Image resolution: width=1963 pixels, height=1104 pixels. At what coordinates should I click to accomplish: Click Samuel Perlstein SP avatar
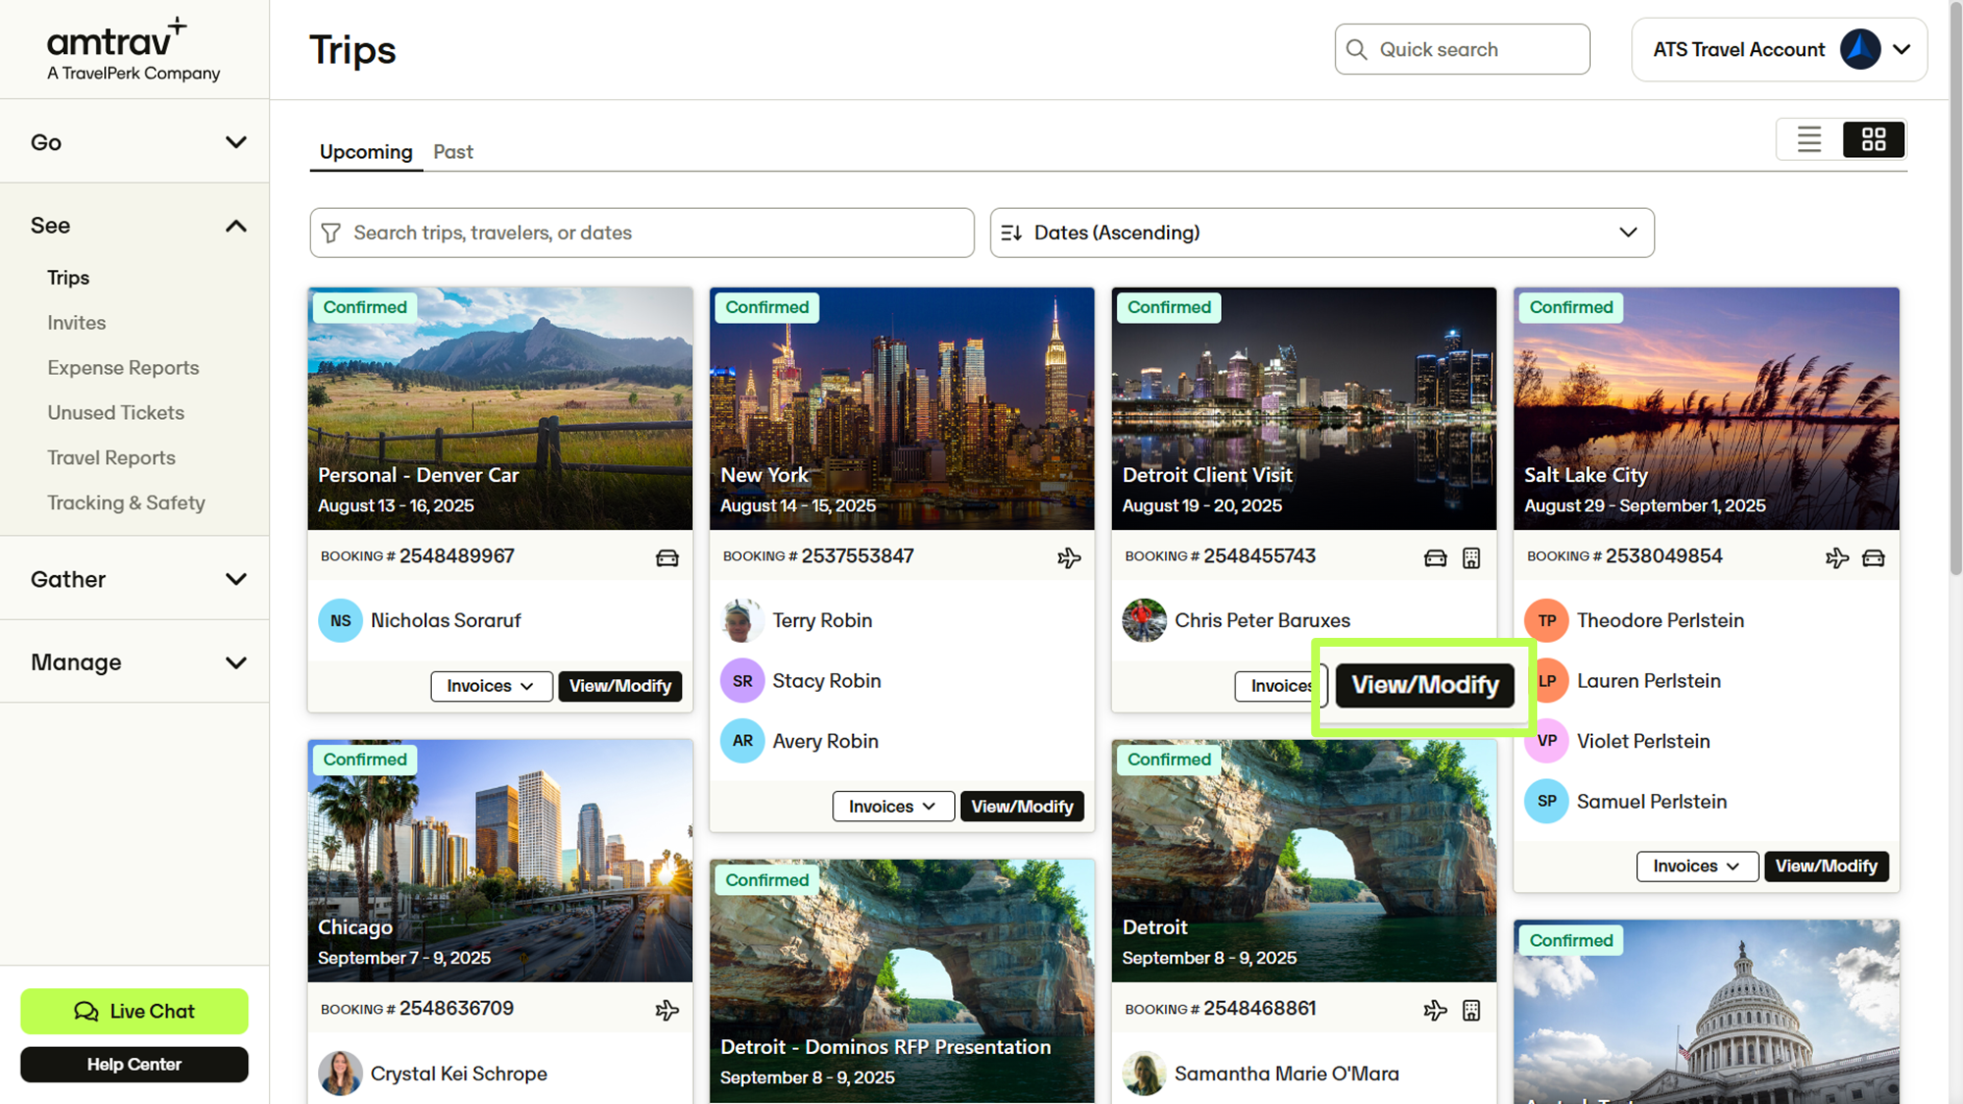1547,802
